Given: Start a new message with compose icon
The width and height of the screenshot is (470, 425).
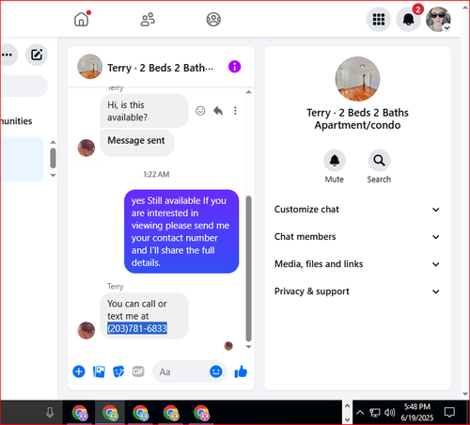Looking at the screenshot, I should pos(37,55).
